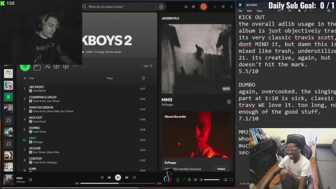336x189 pixels.
Task: Follow SoFaygo
Action: [x=221, y=169]
